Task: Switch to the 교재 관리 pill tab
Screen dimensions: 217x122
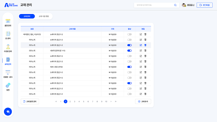Action: pos(27,16)
